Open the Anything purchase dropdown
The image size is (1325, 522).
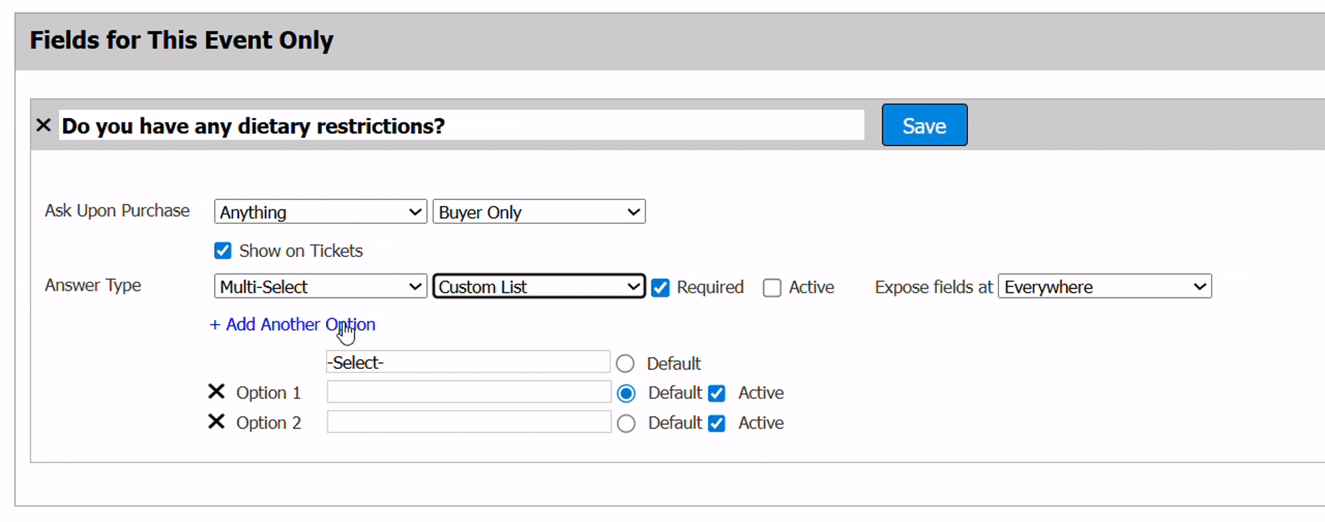(x=321, y=212)
